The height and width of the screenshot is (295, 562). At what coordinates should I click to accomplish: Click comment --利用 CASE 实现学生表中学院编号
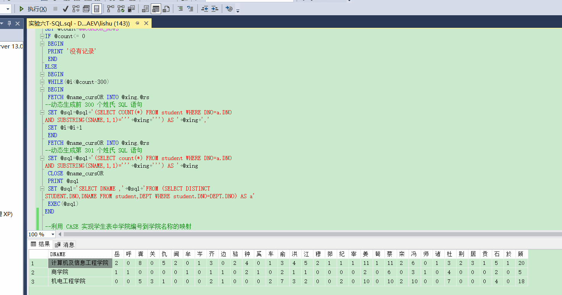pos(118,227)
